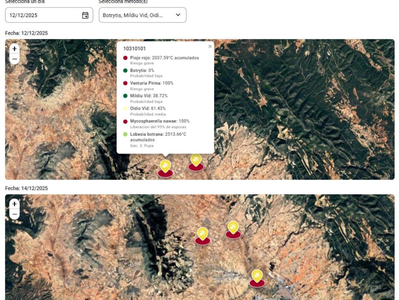
Task: Open the Selecciona método(s) dropdown
Action: click(142, 15)
